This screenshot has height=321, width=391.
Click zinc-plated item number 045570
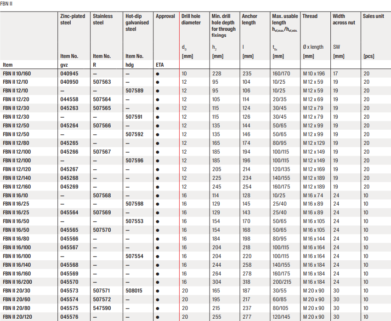(x=69, y=282)
